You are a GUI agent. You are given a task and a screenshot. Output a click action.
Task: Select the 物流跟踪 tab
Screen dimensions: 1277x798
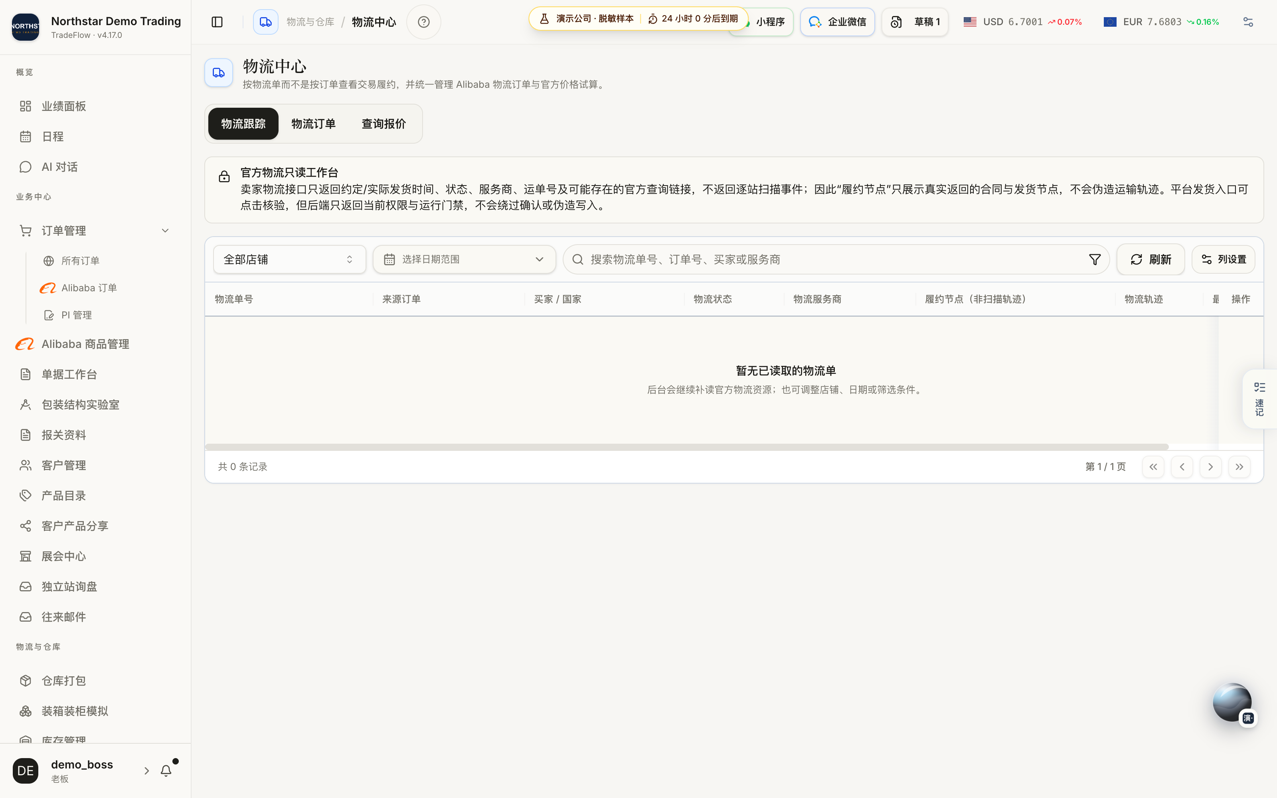point(243,124)
